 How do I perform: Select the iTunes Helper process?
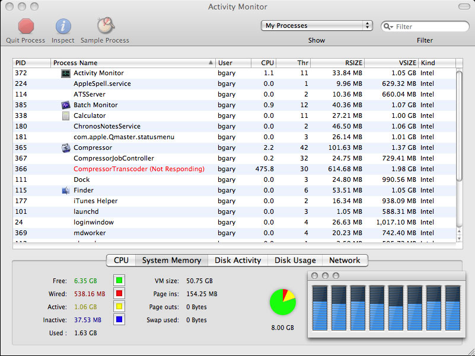tap(234, 201)
